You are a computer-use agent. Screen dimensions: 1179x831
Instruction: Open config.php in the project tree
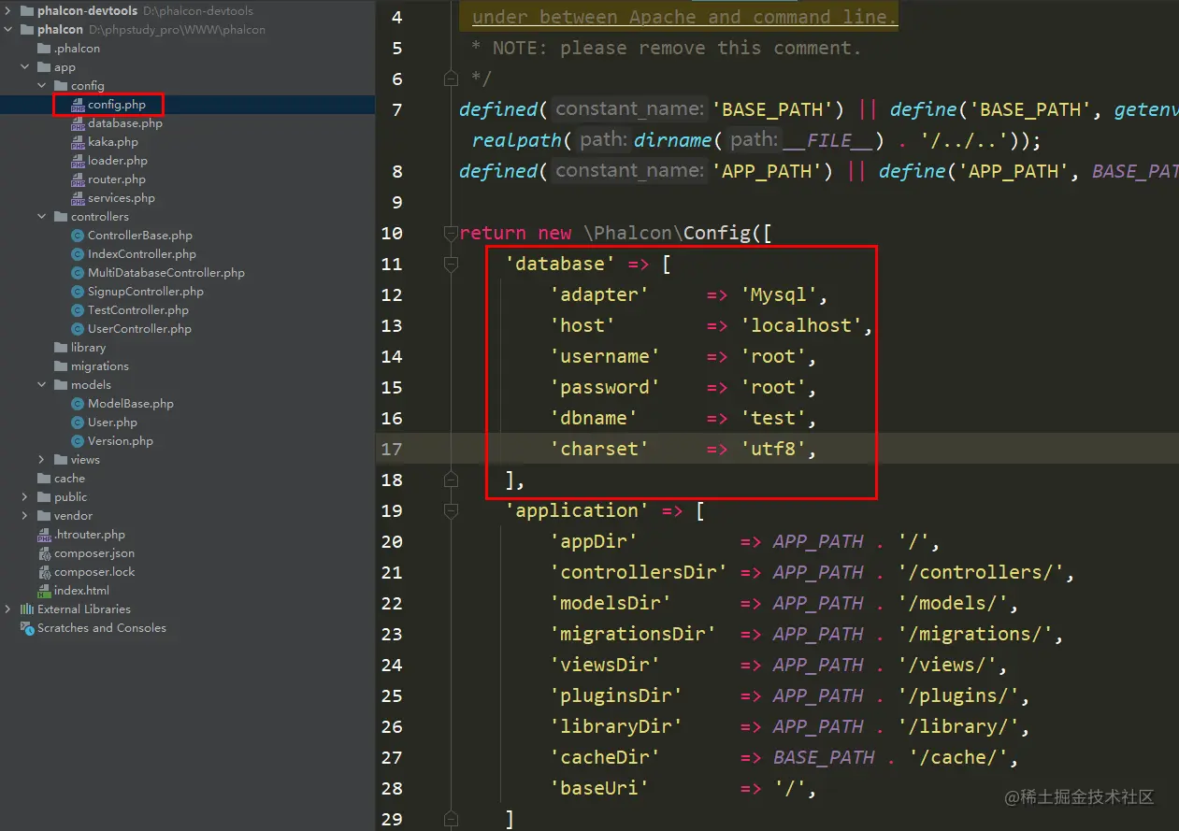coord(117,105)
